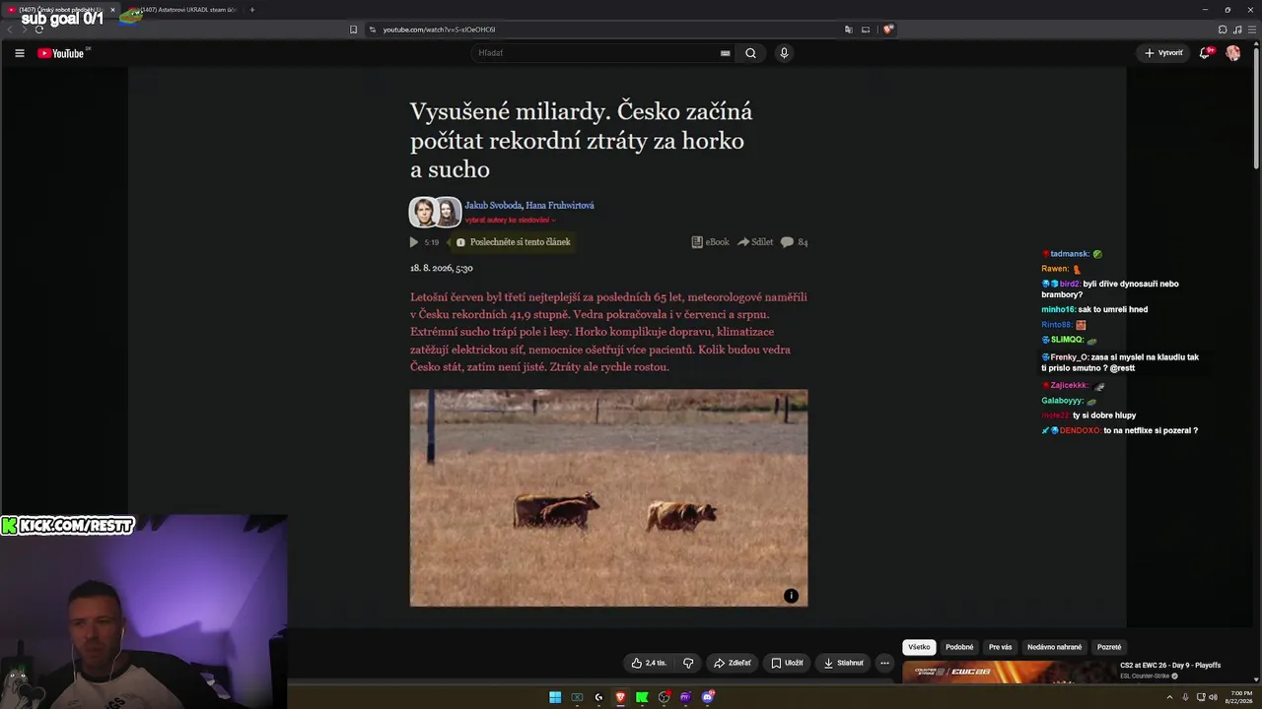Click the article date 18. 8. 2026
The height and width of the screenshot is (709, 1262).
pos(442,268)
